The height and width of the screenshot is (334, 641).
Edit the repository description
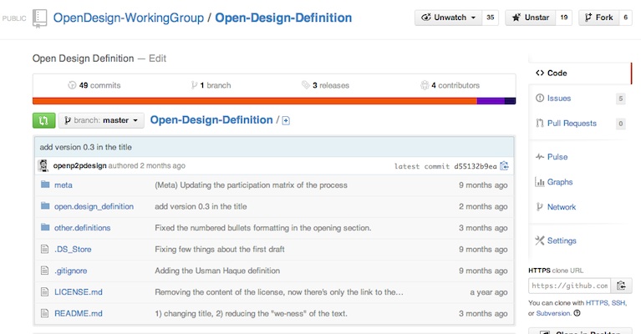point(157,58)
